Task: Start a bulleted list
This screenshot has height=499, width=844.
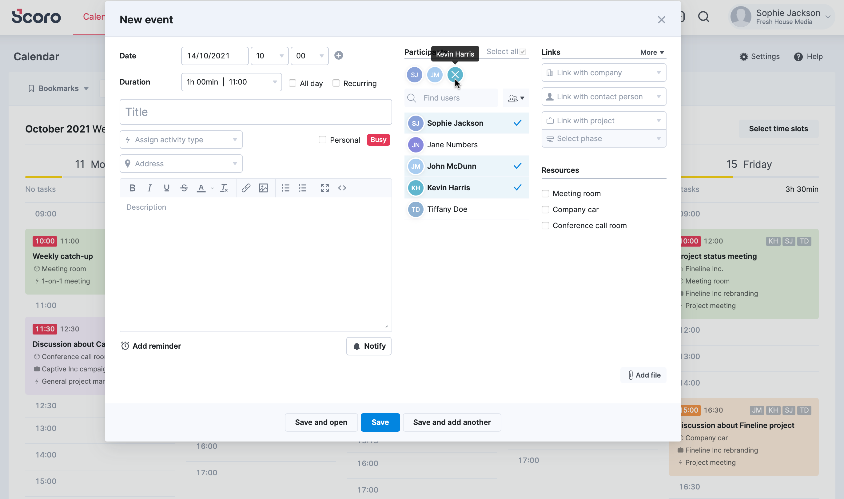Action: [x=285, y=188]
